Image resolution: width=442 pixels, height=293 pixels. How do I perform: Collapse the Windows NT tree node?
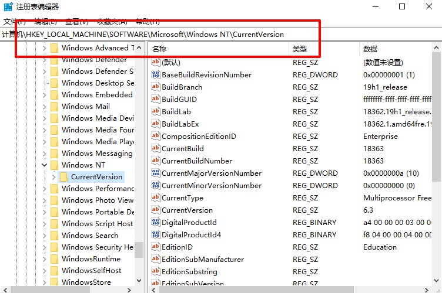(x=44, y=165)
